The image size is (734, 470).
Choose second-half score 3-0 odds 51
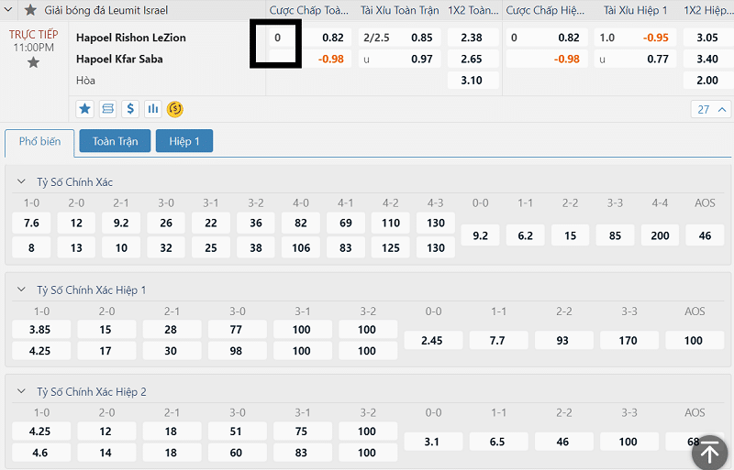coord(238,432)
